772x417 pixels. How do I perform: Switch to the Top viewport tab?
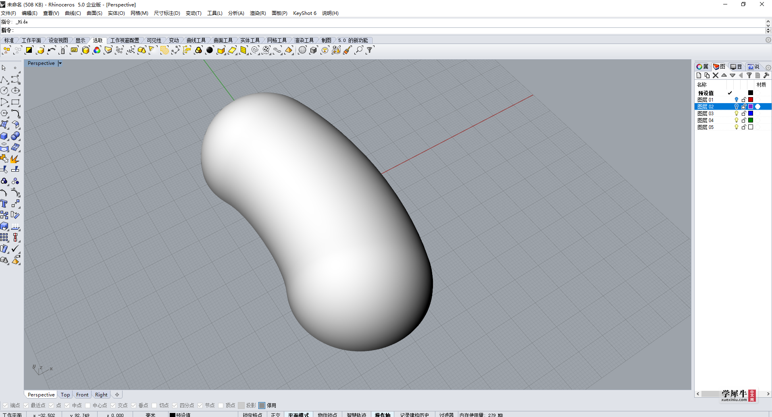65,395
